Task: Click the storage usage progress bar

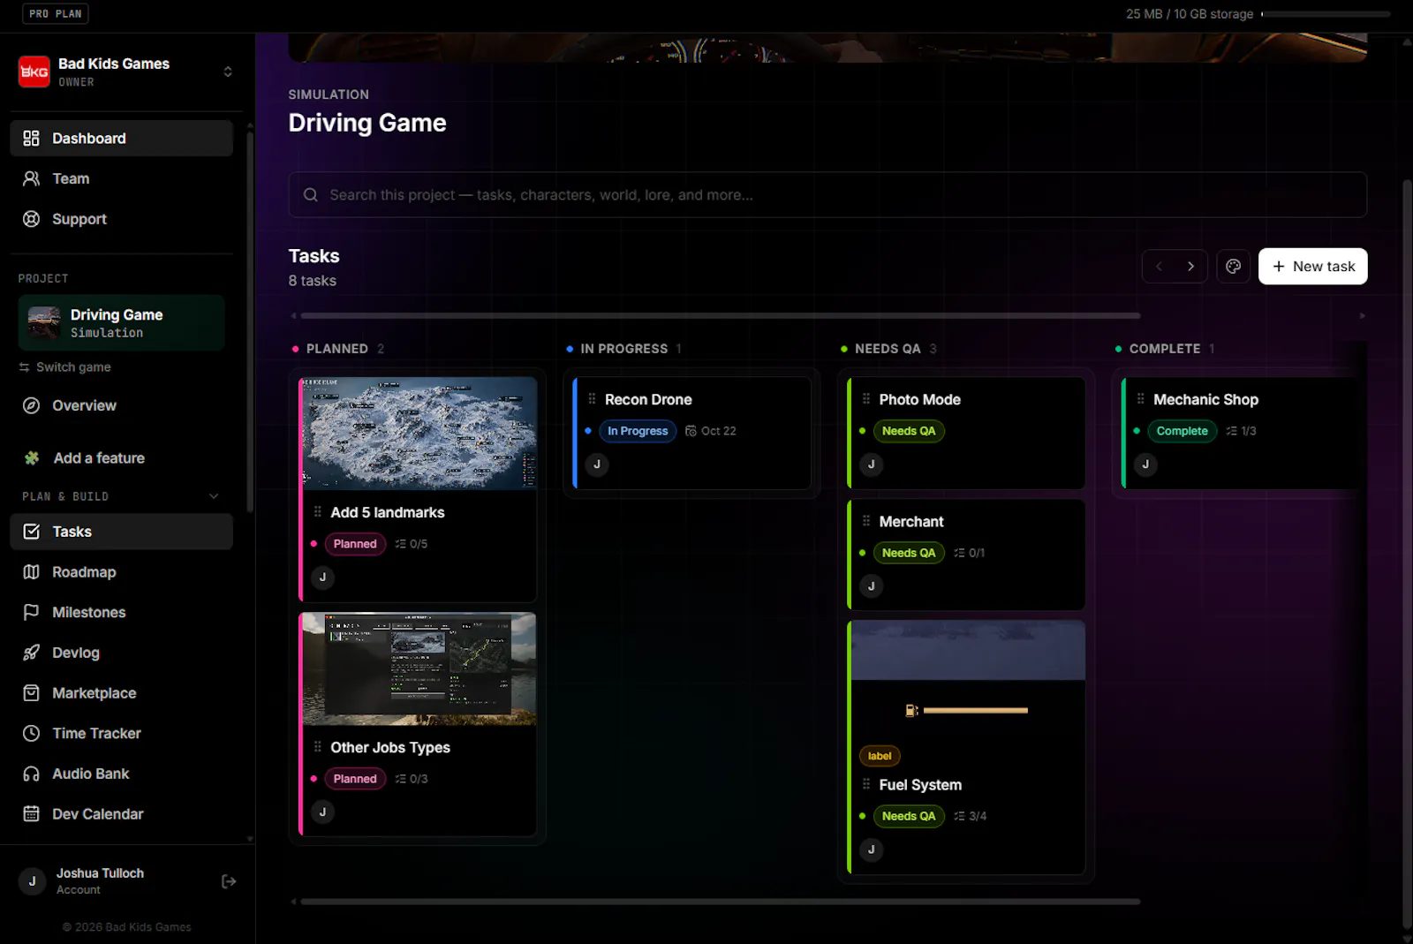Action: [1326, 14]
